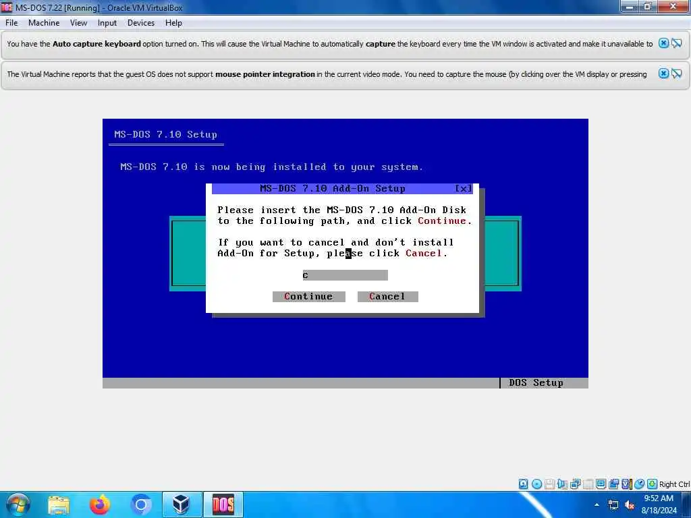
Task: Open the Help menu
Action: pyautogui.click(x=173, y=23)
